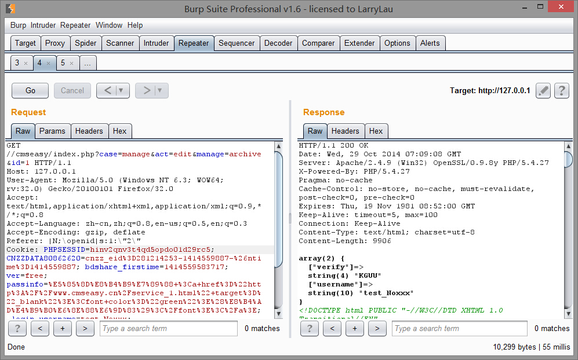Switch to the Target tab
Image resolution: width=578 pixels, height=360 pixels.
[x=26, y=43]
